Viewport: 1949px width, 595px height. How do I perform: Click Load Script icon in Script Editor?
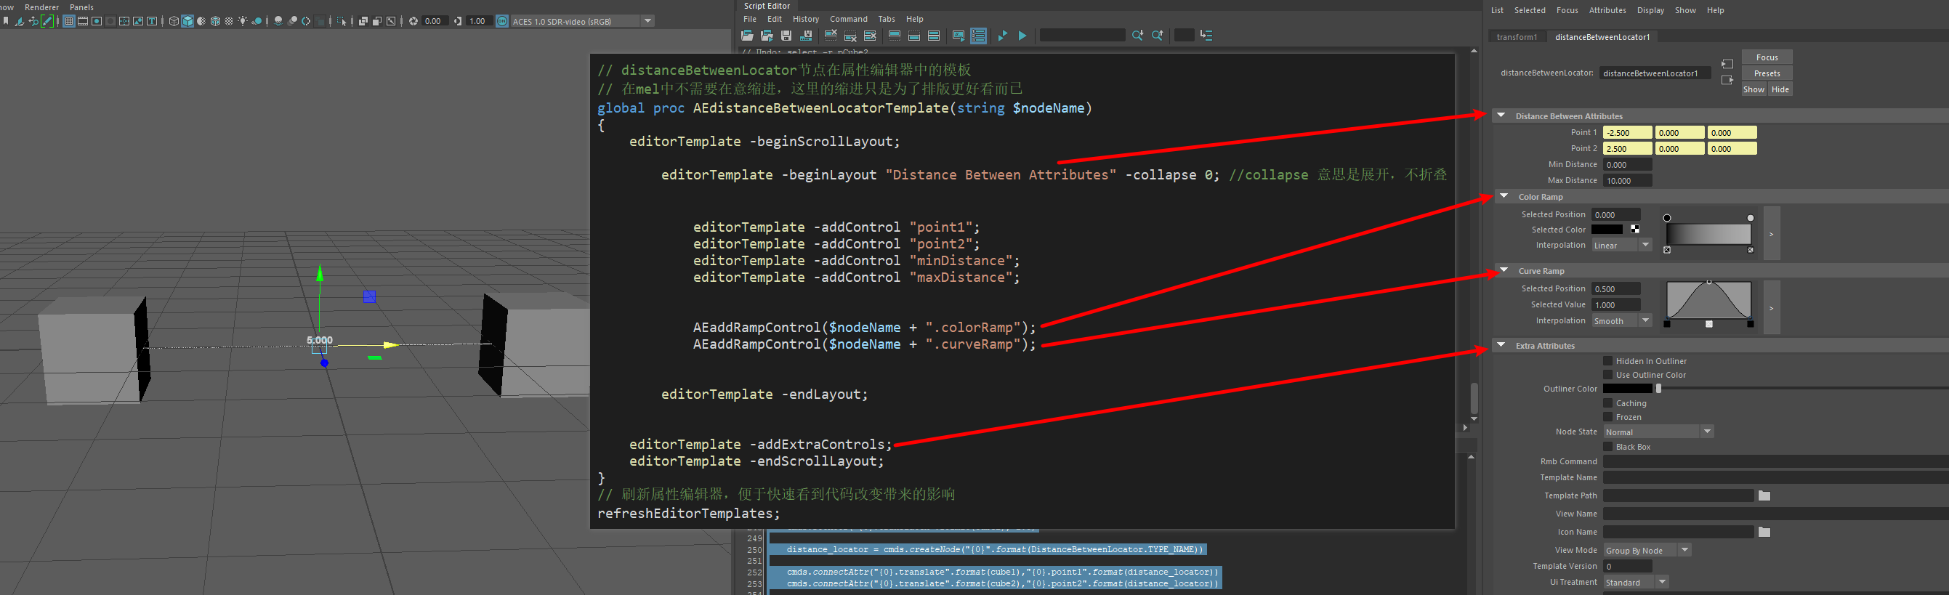coord(747,36)
